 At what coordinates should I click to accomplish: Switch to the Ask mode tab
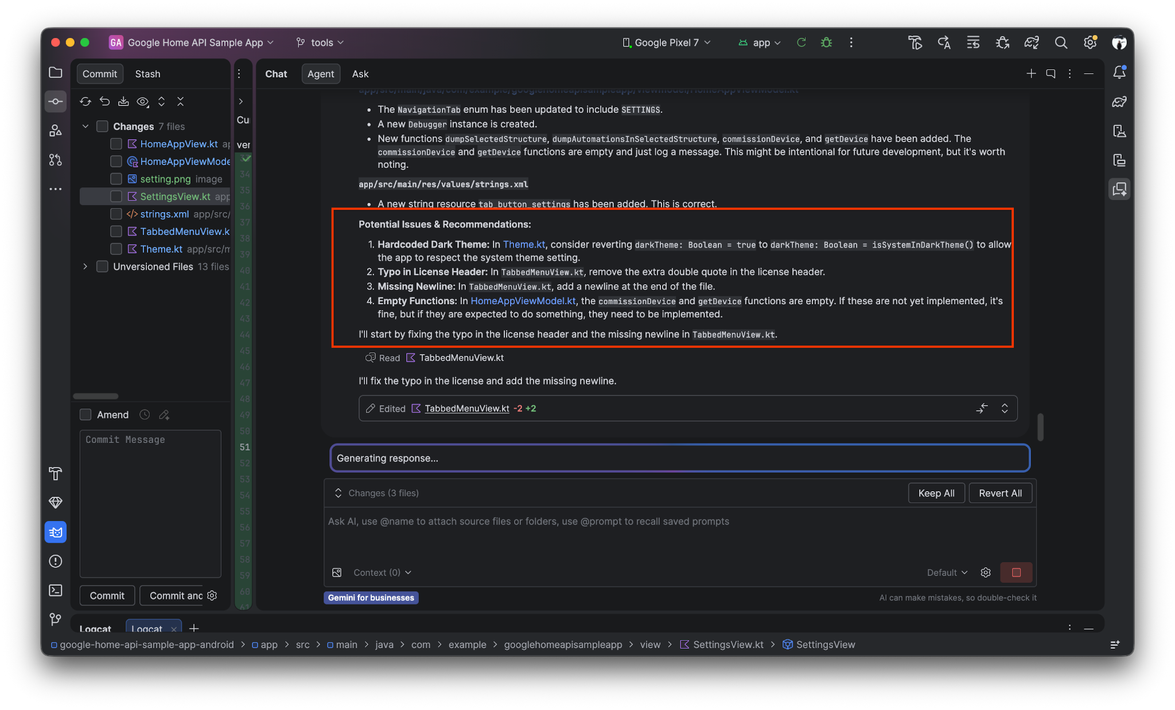(360, 74)
